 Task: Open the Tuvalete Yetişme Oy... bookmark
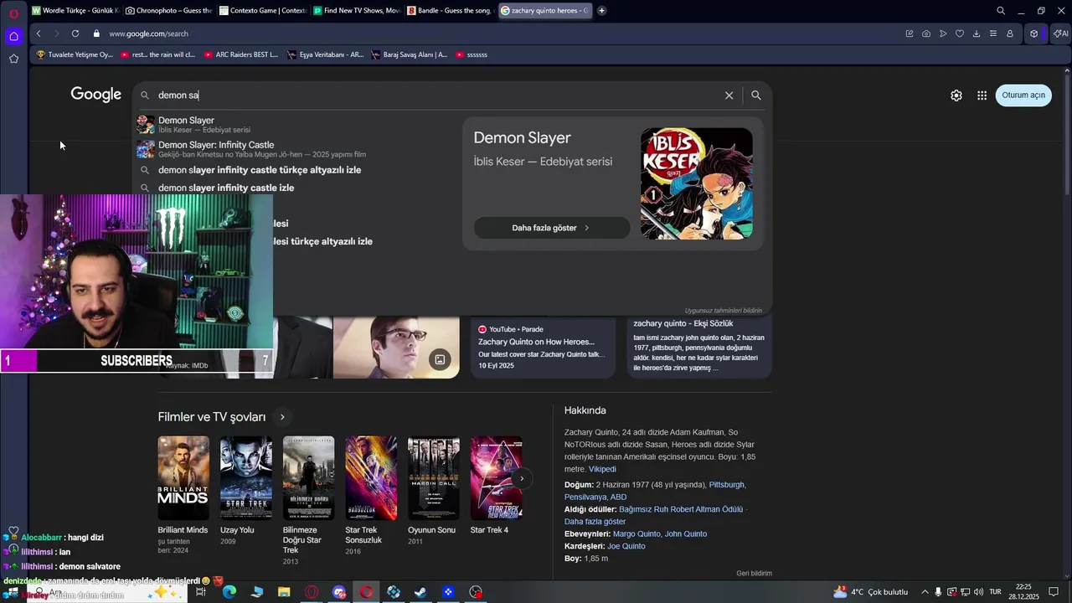(x=75, y=54)
